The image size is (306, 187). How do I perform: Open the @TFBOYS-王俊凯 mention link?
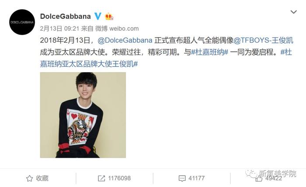coord(263,40)
